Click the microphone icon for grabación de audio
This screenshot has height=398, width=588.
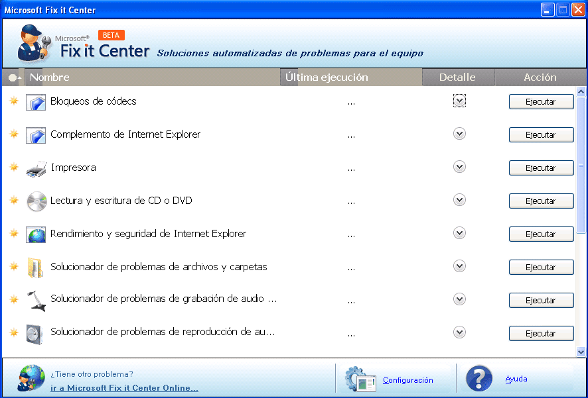click(x=37, y=301)
